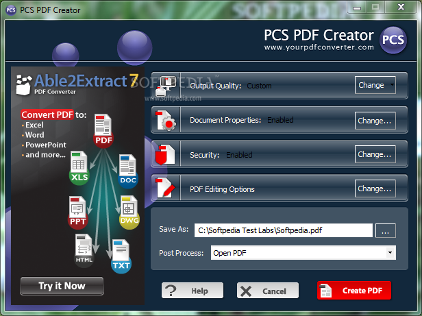Click the 'Enabled' value next to Document Properties
Viewport: 422px width, 316px height.
[x=280, y=120]
